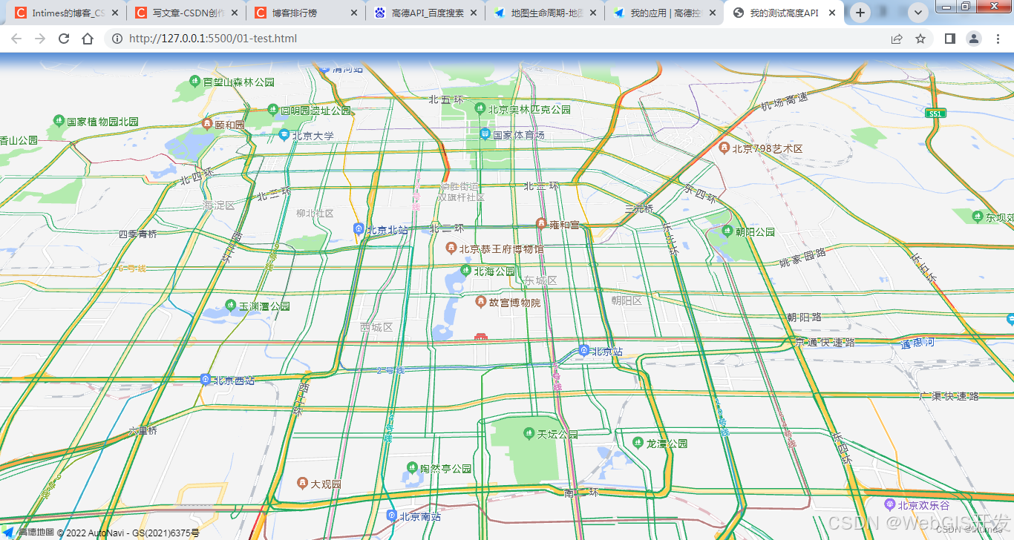The width and height of the screenshot is (1014, 540).
Task: Click the 北京恭王府博物馆 marker icon
Action: 451,247
